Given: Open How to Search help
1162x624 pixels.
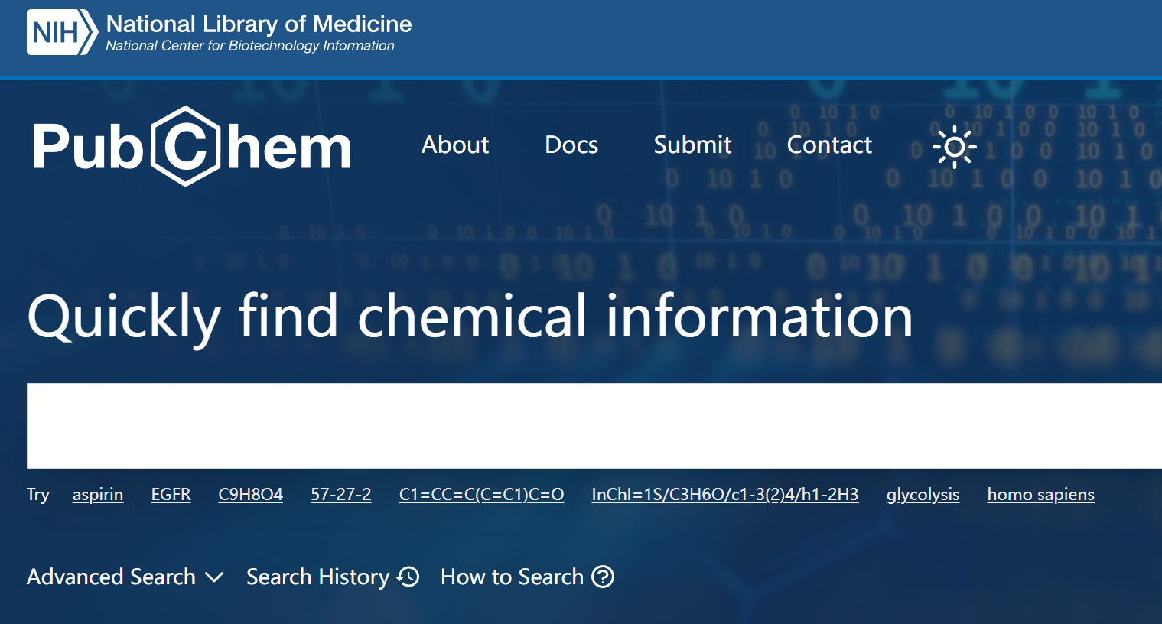Looking at the screenshot, I should [x=527, y=577].
